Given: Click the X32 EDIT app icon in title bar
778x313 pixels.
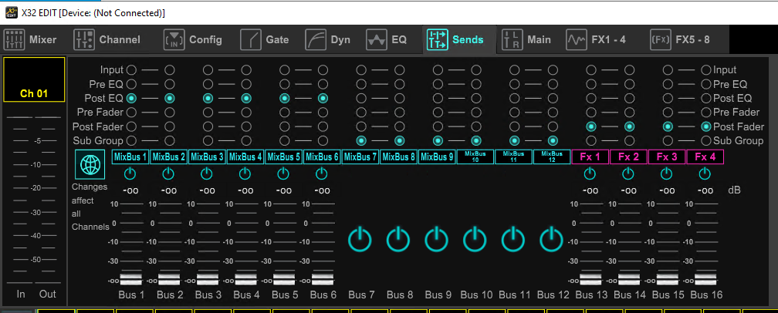Looking at the screenshot, I should [x=11, y=13].
